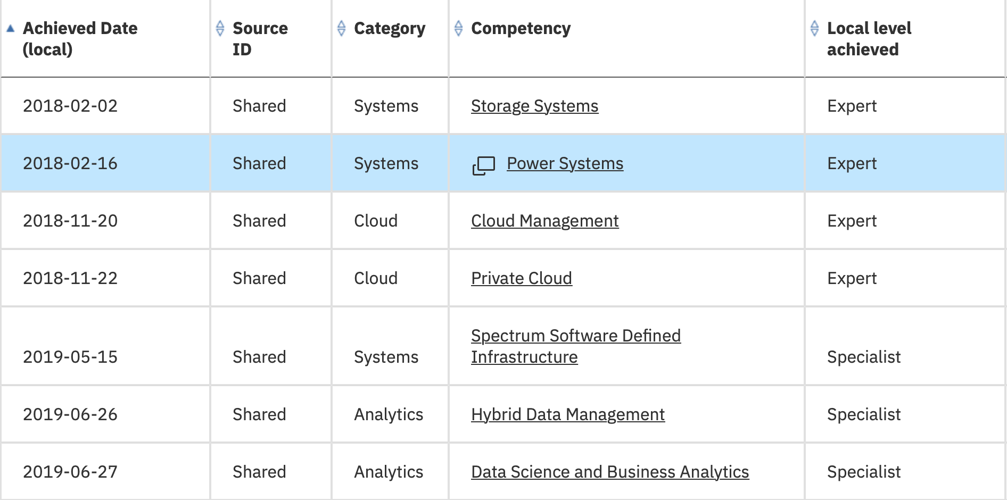The width and height of the screenshot is (1007, 500).
Task: Click the 2019-06-27 date cell
Action: tap(70, 472)
